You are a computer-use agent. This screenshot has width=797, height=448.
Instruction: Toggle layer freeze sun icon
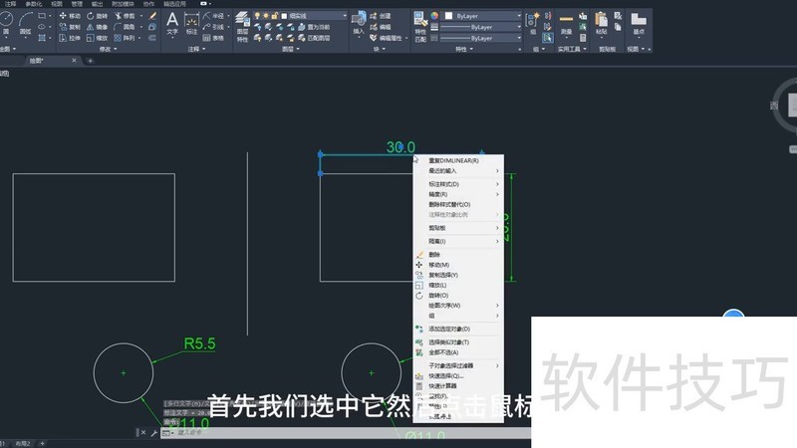[266, 16]
